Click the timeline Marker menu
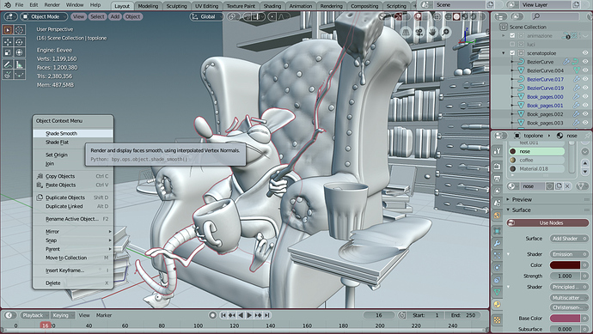593x334 pixels. 104,315
